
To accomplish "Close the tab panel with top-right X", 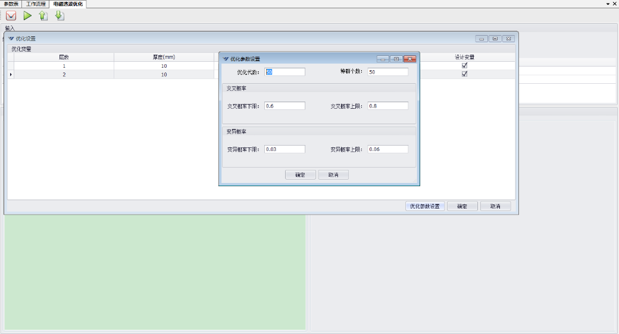I will click(x=615, y=4).
